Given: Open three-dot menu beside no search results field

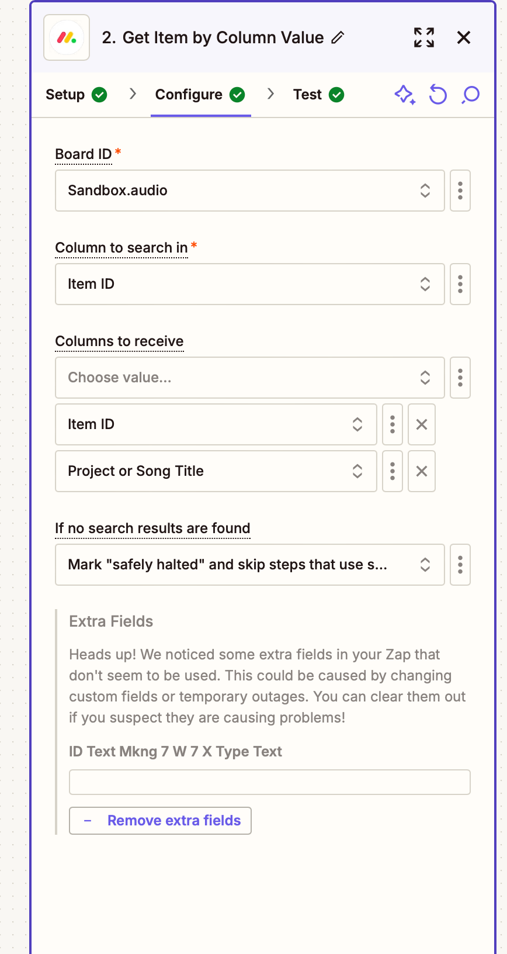Looking at the screenshot, I should tap(460, 565).
